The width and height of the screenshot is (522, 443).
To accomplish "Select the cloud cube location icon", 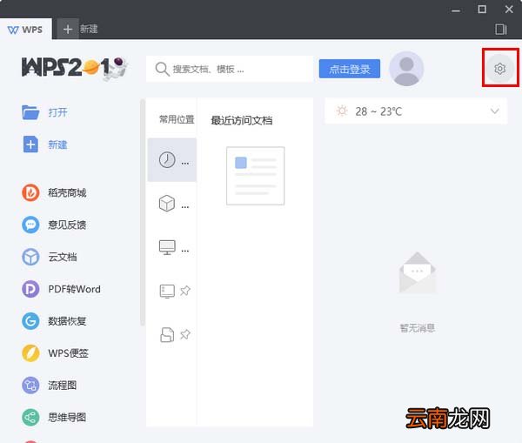I will coord(167,203).
